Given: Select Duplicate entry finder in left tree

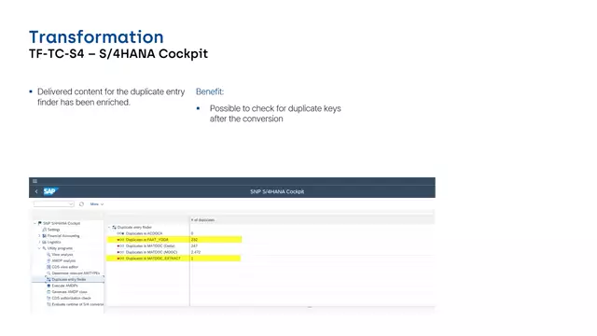Looking at the screenshot, I should point(69,279).
